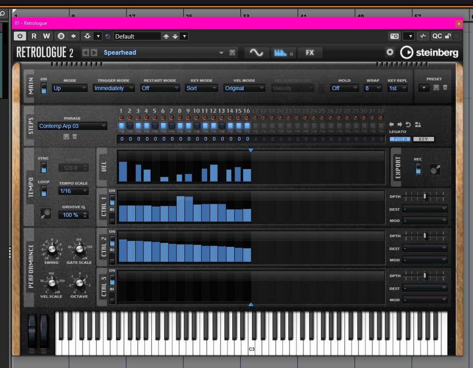Toggle the LOOP switch

point(44,191)
